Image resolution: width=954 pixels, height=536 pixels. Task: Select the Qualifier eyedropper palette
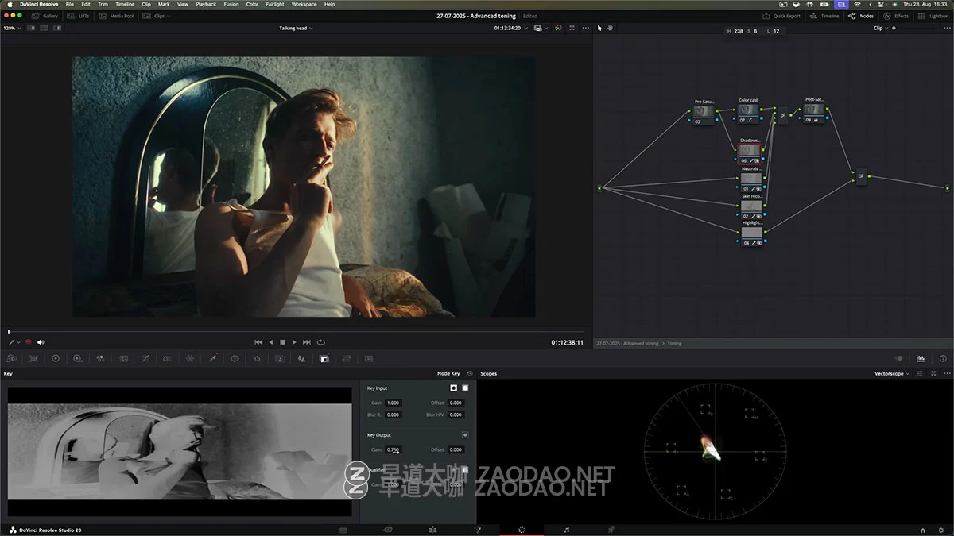coord(212,358)
